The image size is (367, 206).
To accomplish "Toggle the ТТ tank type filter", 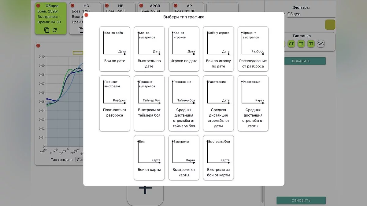I will click(301, 44).
